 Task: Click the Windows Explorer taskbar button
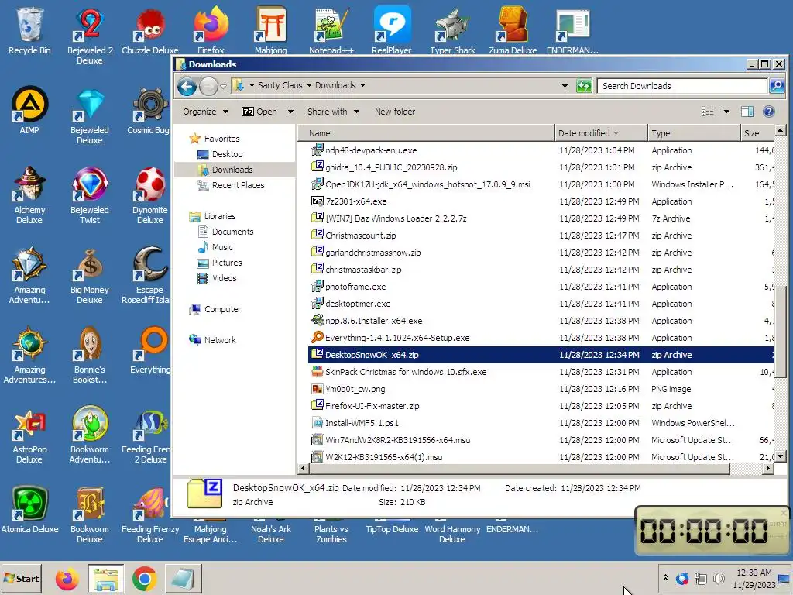105,579
